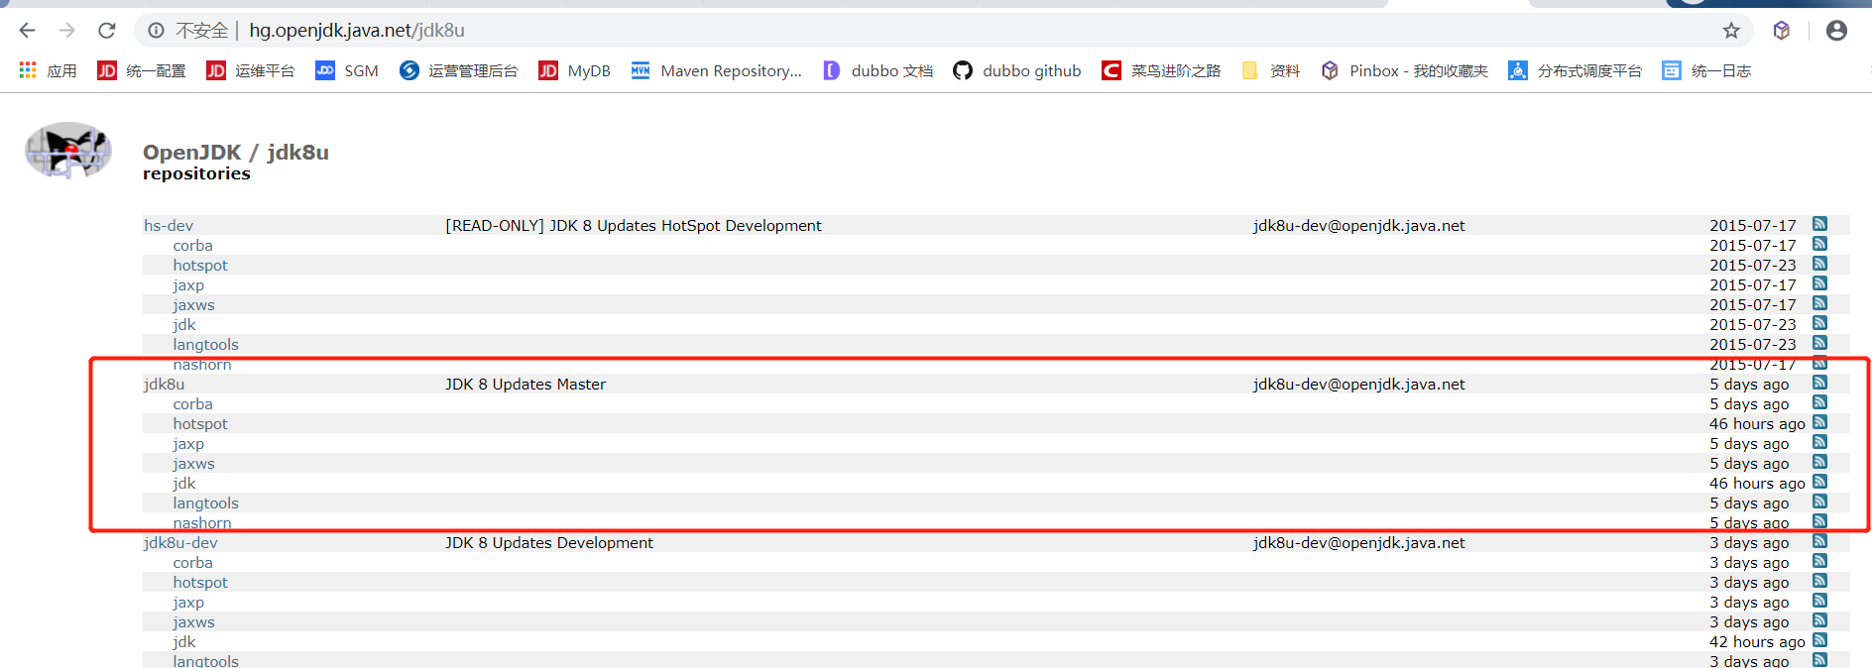Viewport: 1872px width, 668px height.
Task: Open the 统一日志 bookmark
Action: 1706,70
